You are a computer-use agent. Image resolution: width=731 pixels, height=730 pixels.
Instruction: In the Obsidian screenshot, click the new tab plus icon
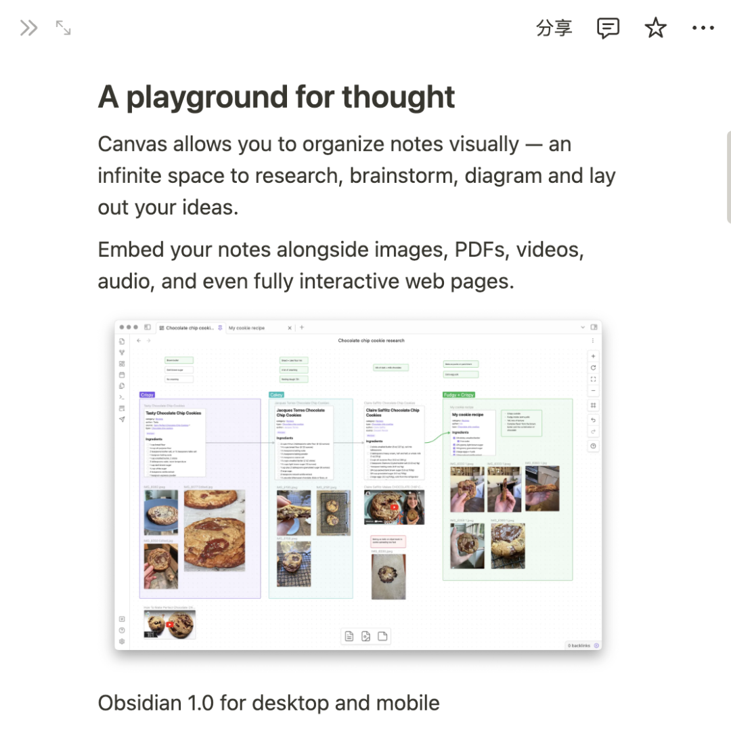click(302, 328)
